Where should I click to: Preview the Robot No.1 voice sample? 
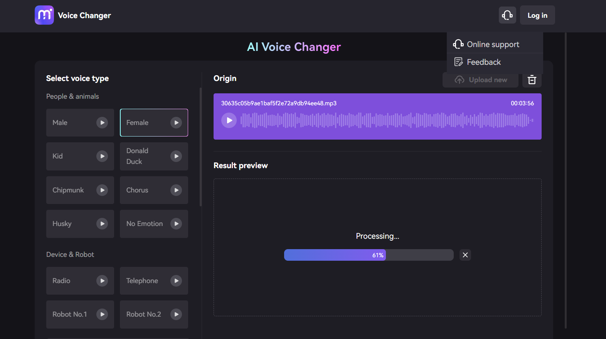click(102, 314)
